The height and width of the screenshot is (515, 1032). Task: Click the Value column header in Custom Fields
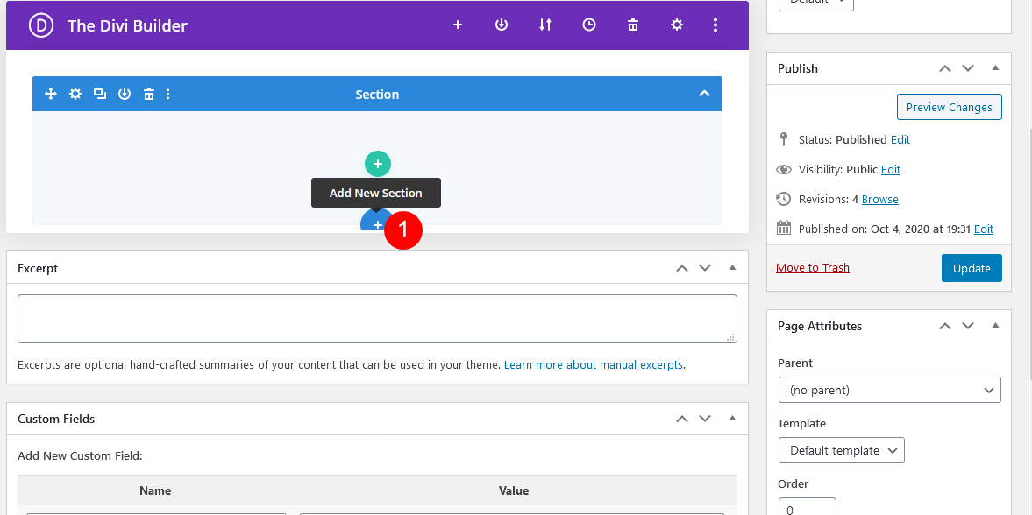(514, 490)
